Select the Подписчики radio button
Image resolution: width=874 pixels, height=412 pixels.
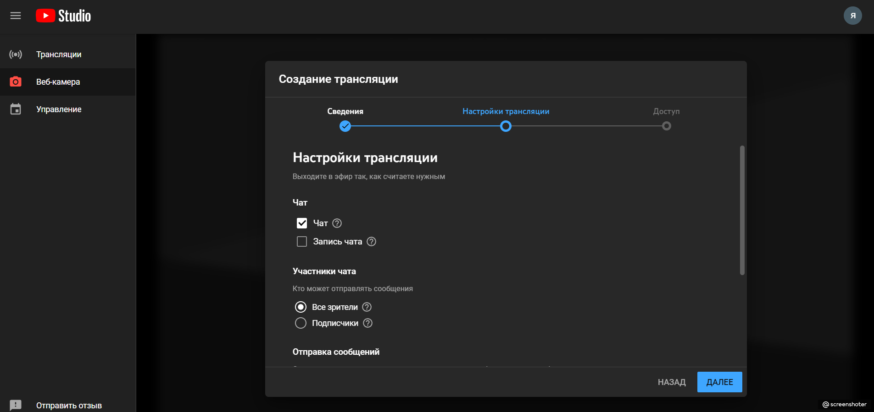(x=301, y=323)
